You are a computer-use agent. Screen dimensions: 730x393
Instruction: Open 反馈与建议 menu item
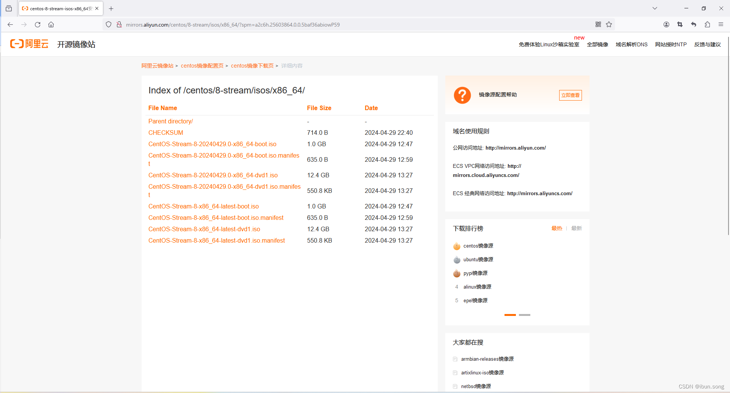click(x=708, y=44)
